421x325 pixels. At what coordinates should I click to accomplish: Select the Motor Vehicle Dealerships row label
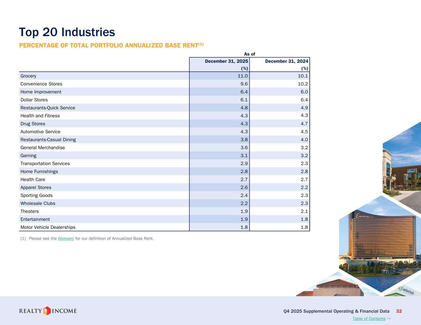[x=48, y=227]
